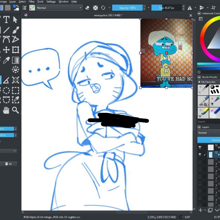Select the dashed-circle fill tool icon
The width and height of the screenshot is (220, 220).
click(16, 69)
